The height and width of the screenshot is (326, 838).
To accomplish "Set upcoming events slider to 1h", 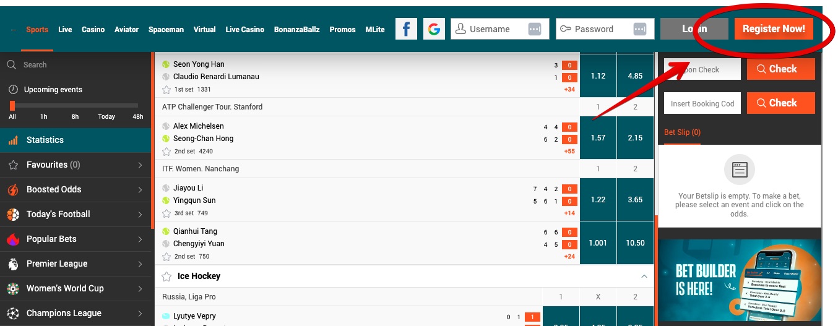I will pyautogui.click(x=44, y=116).
